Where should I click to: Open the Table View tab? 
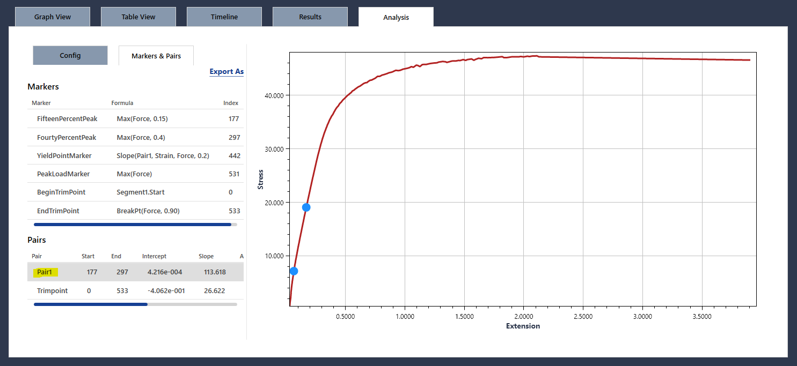[138, 17]
